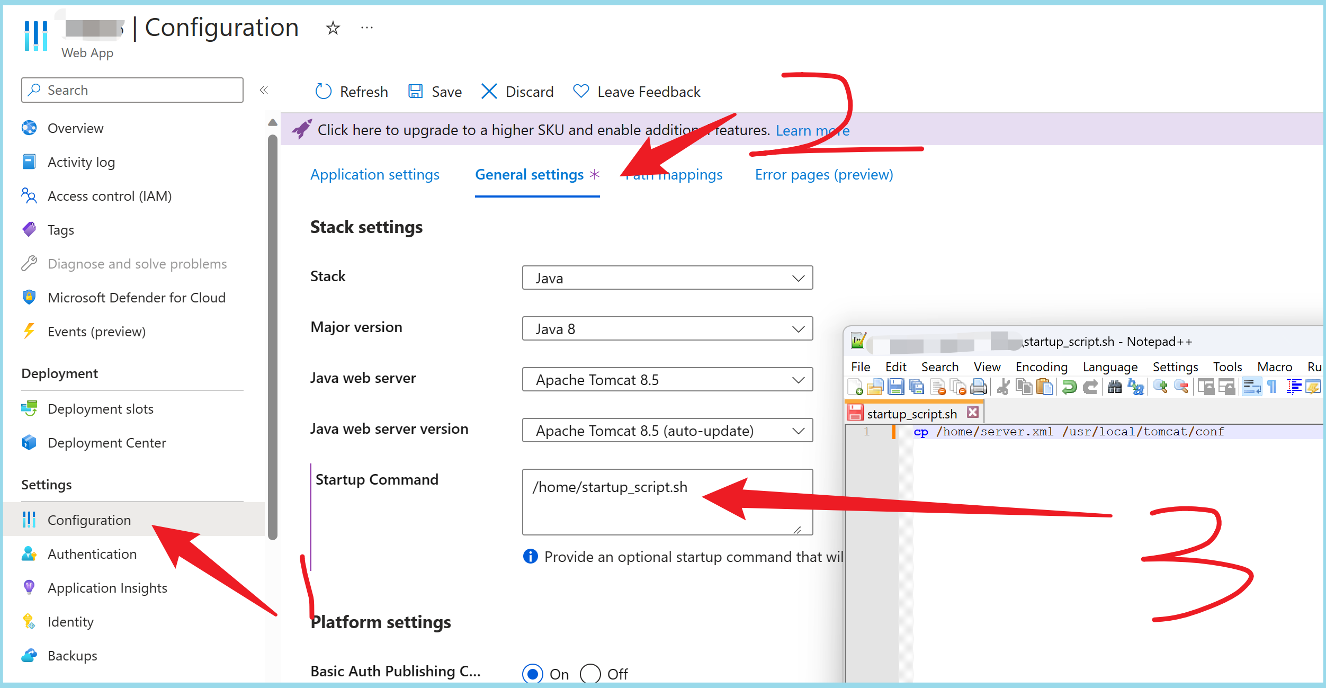
Task: Select the Off radio for Basic Auth
Action: [x=590, y=674]
